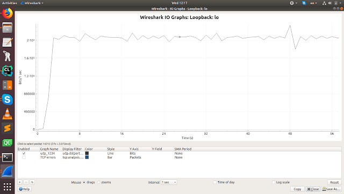The height and width of the screenshot is (194, 344).
Task: Launch CLion from the dock
Action: tap(7, 71)
